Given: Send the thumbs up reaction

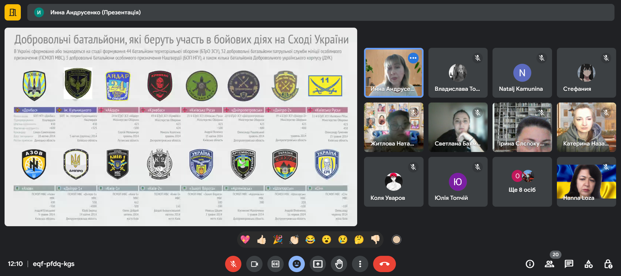Looking at the screenshot, I should click(x=262, y=240).
